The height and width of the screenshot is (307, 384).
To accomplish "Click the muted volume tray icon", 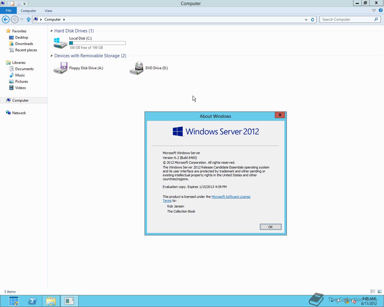I will [x=354, y=301].
